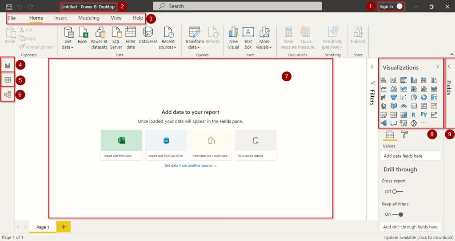455x241 pixels.
Task: Toggle Keep all filters On switch
Action: click(x=398, y=214)
